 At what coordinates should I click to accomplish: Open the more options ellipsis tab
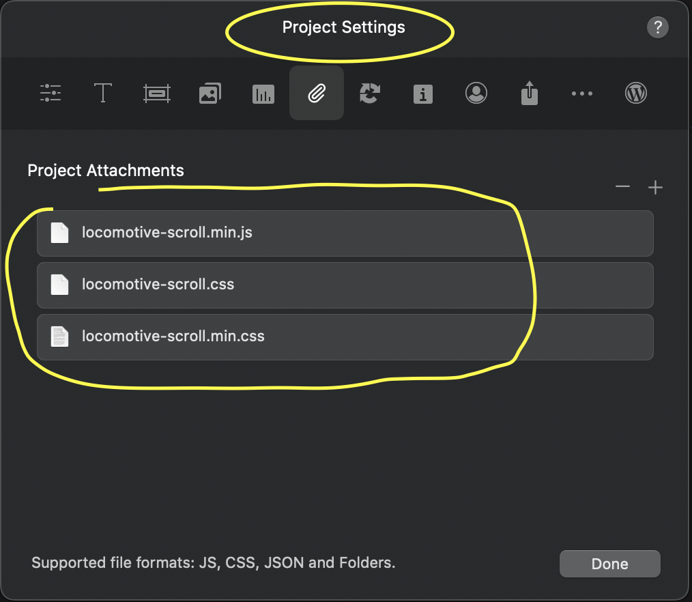click(x=581, y=94)
